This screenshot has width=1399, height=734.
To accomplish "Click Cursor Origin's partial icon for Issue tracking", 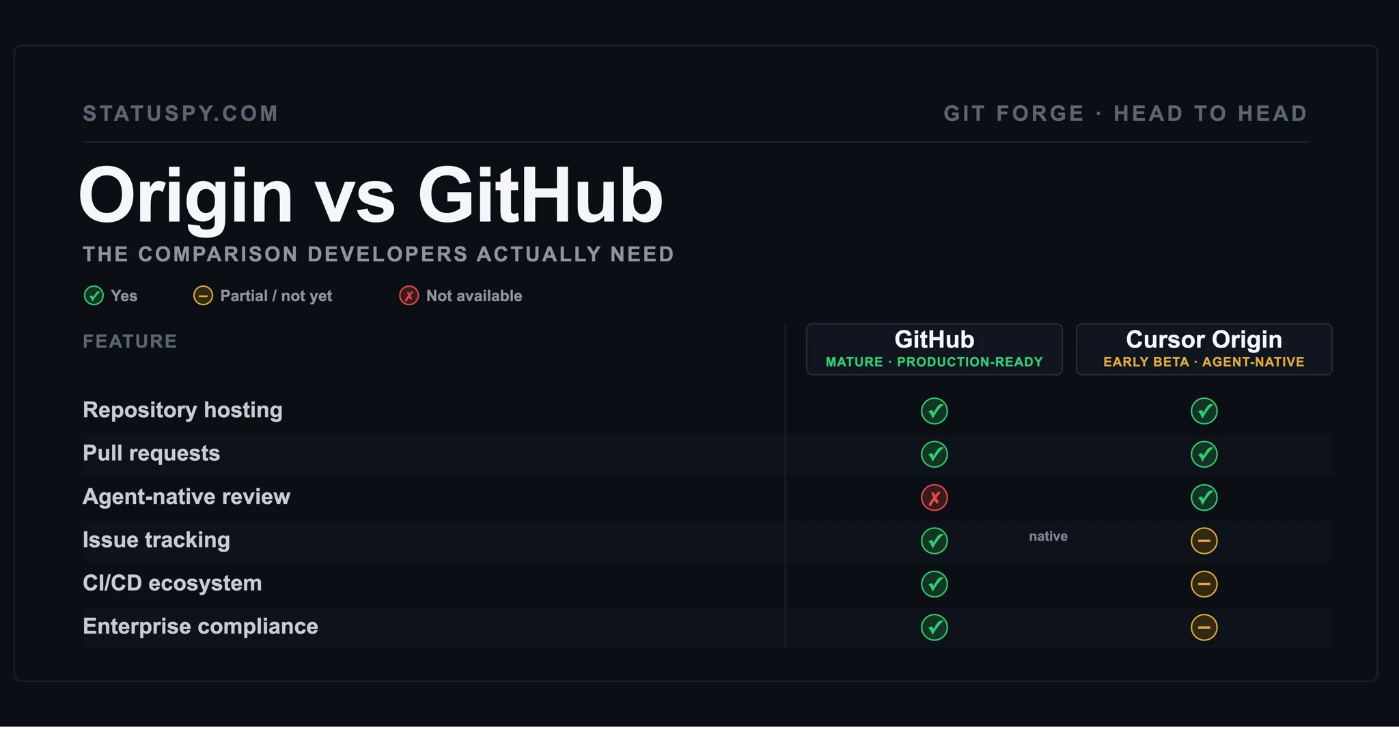I will pyautogui.click(x=1204, y=541).
